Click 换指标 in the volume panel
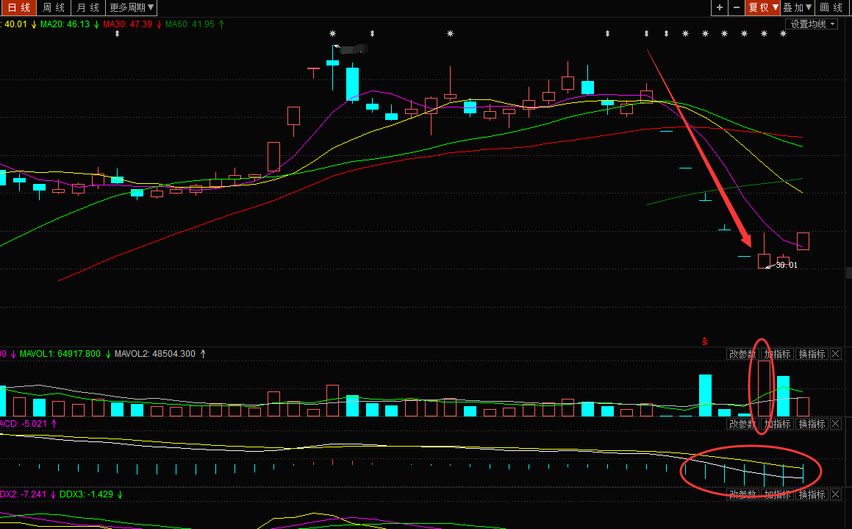The image size is (852, 529). click(x=812, y=354)
